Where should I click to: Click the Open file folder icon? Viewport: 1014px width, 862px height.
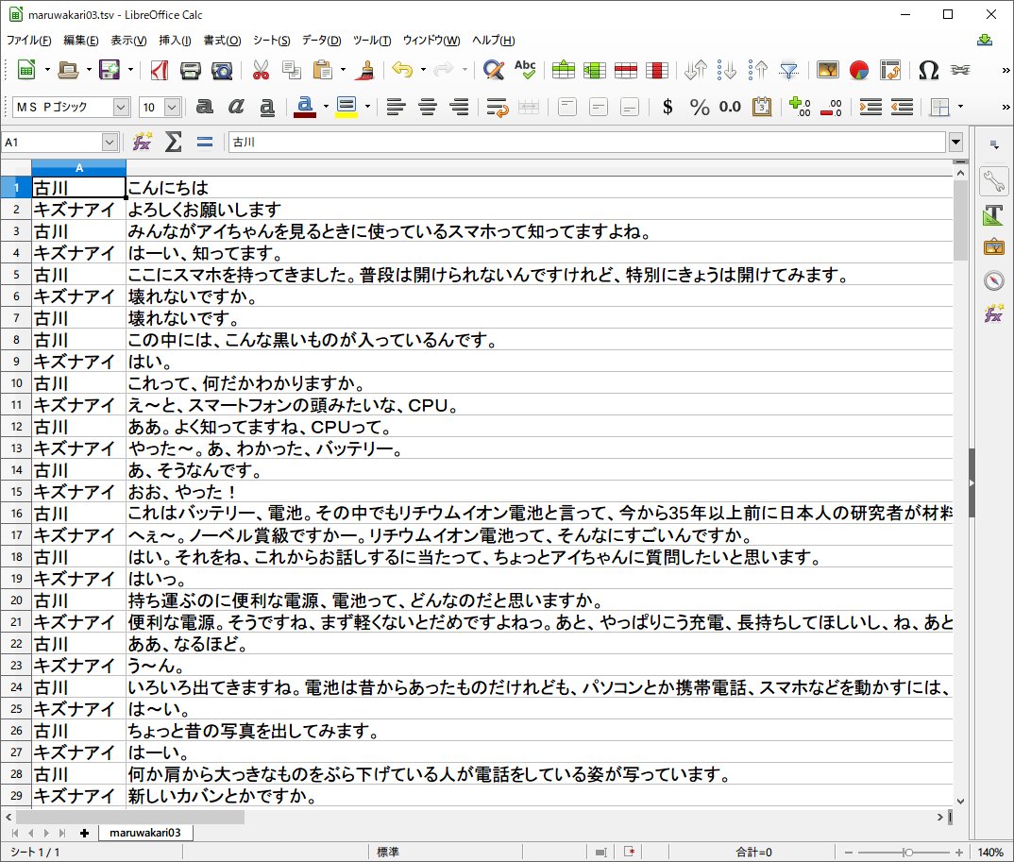click(x=68, y=70)
